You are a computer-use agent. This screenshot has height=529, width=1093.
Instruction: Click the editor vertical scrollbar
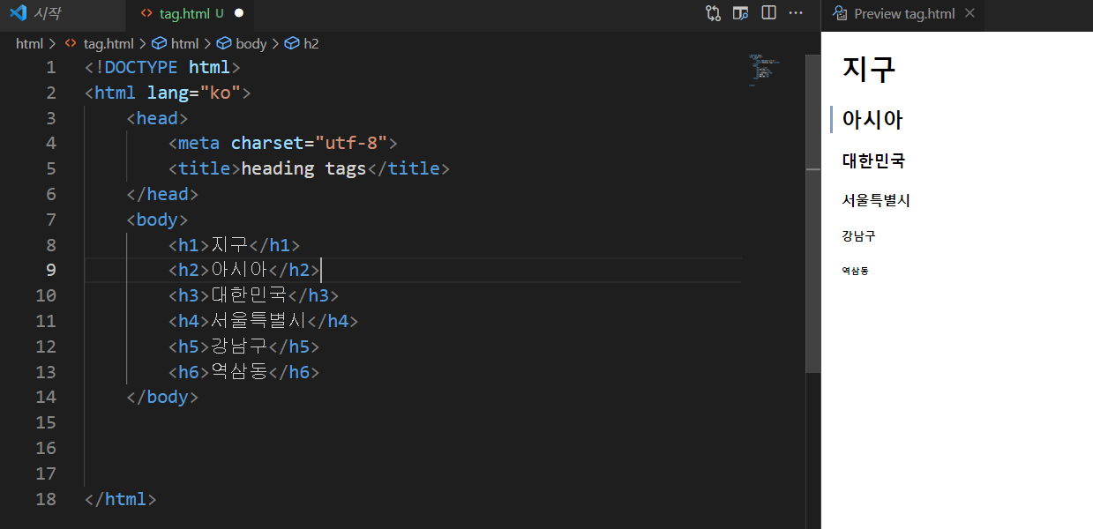click(x=813, y=213)
